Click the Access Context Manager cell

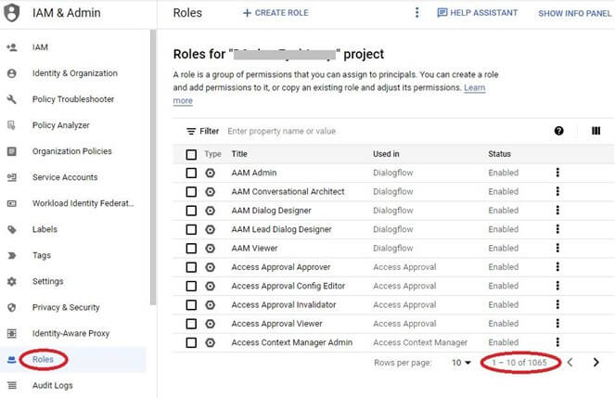pos(420,342)
